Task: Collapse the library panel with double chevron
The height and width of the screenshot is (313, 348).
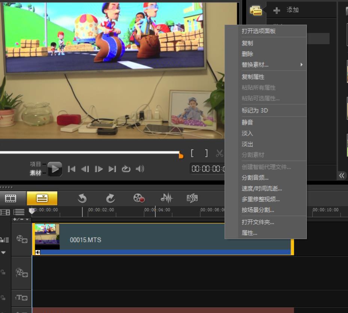Action: (342, 176)
